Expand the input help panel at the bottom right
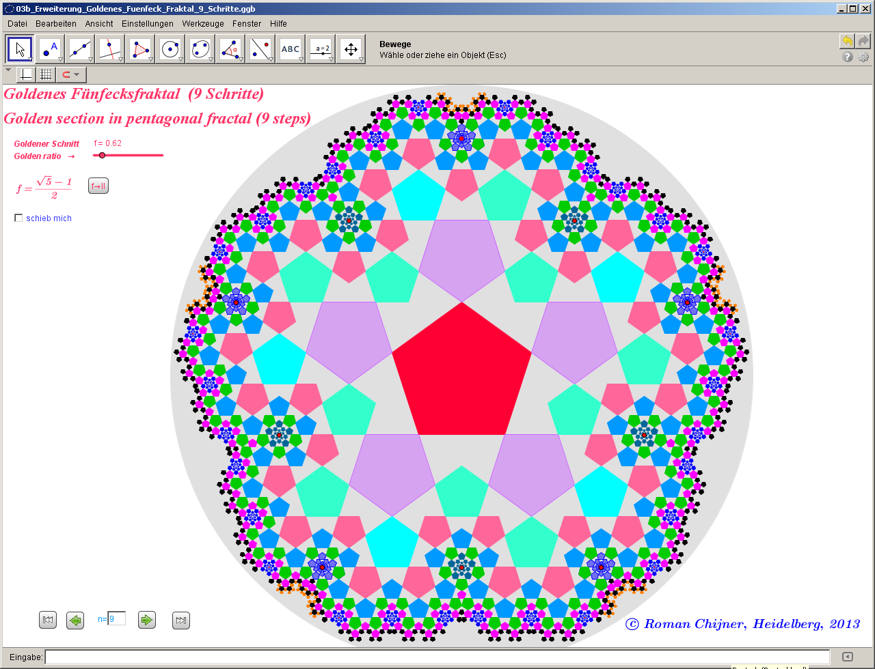 click(847, 657)
